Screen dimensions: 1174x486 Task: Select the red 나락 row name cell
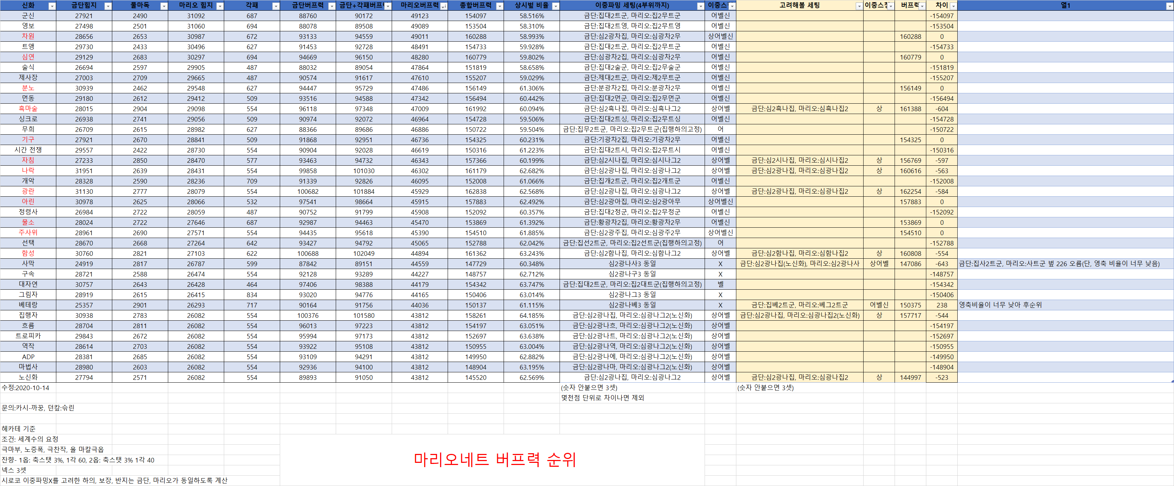point(28,171)
